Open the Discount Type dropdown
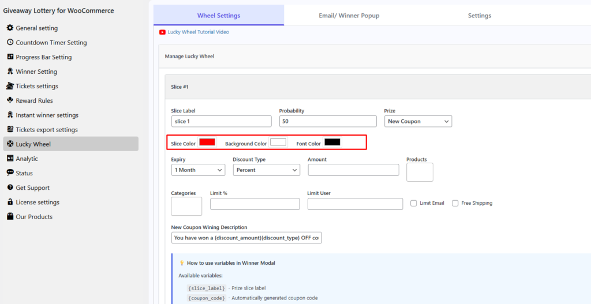 266,170
